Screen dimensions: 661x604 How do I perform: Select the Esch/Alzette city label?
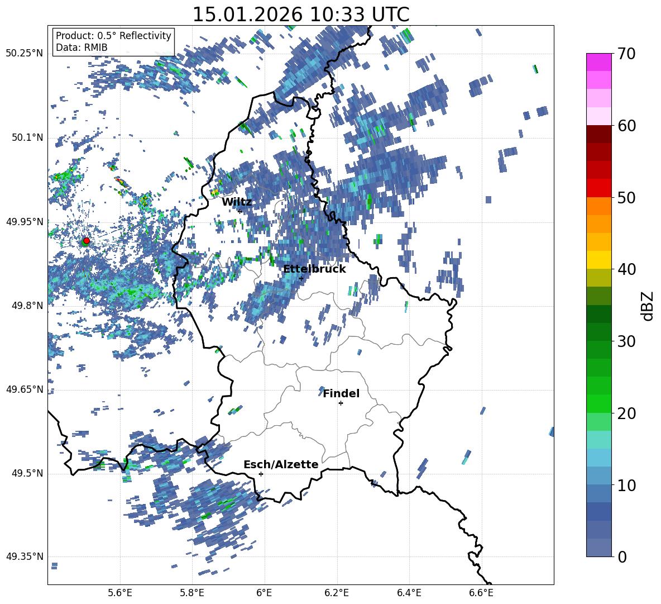point(281,464)
